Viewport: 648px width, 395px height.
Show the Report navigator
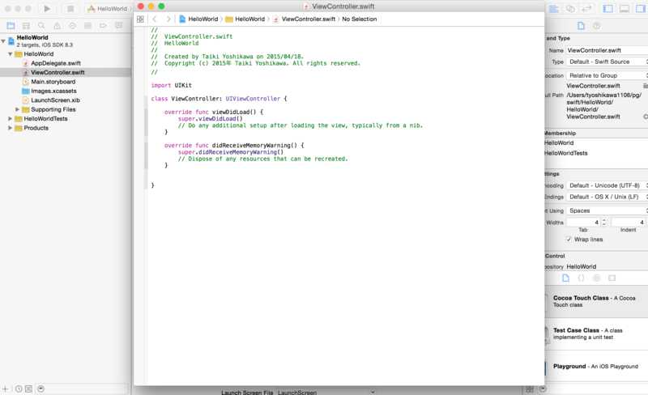118,26
